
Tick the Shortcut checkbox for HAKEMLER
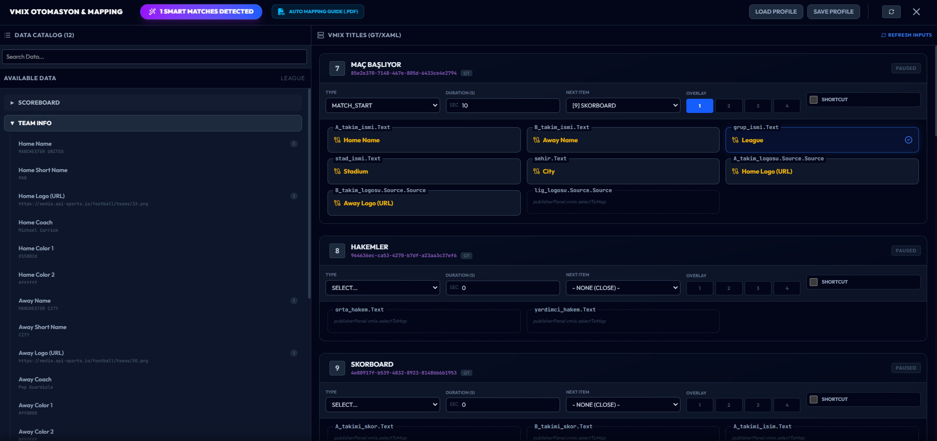coord(814,282)
